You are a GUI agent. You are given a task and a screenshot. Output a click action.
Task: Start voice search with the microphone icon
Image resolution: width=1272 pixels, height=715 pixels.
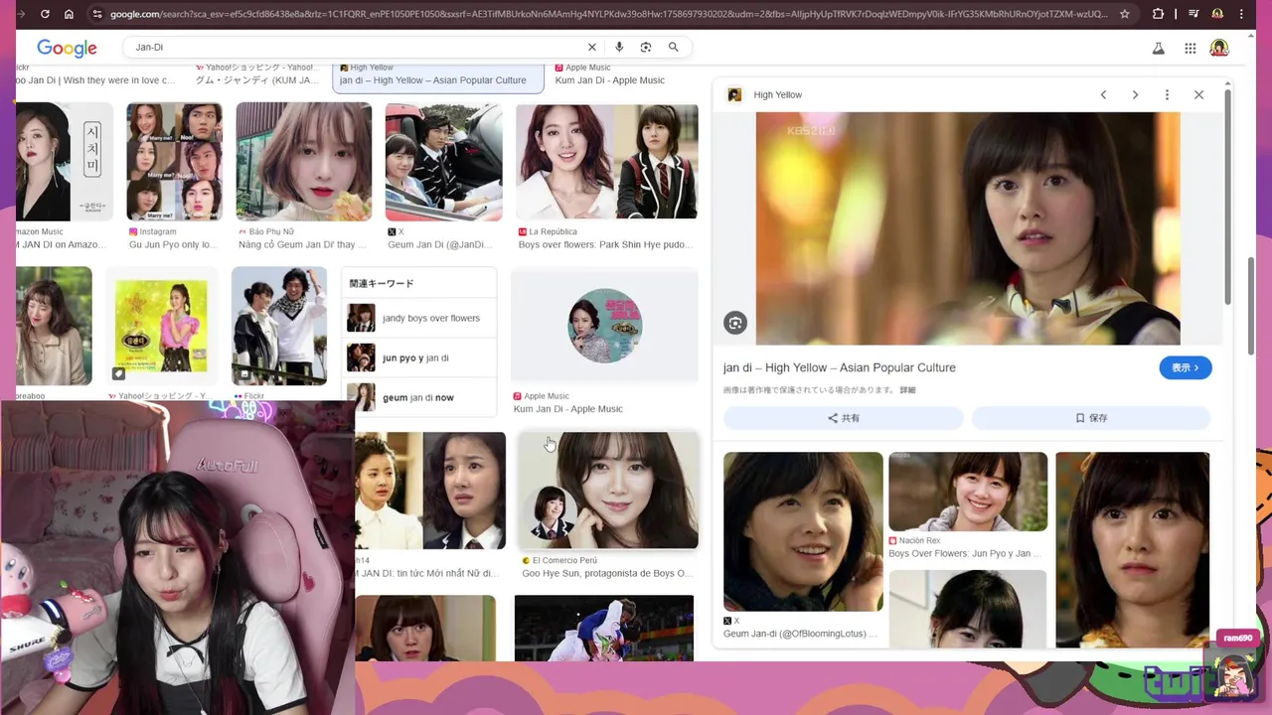619,47
